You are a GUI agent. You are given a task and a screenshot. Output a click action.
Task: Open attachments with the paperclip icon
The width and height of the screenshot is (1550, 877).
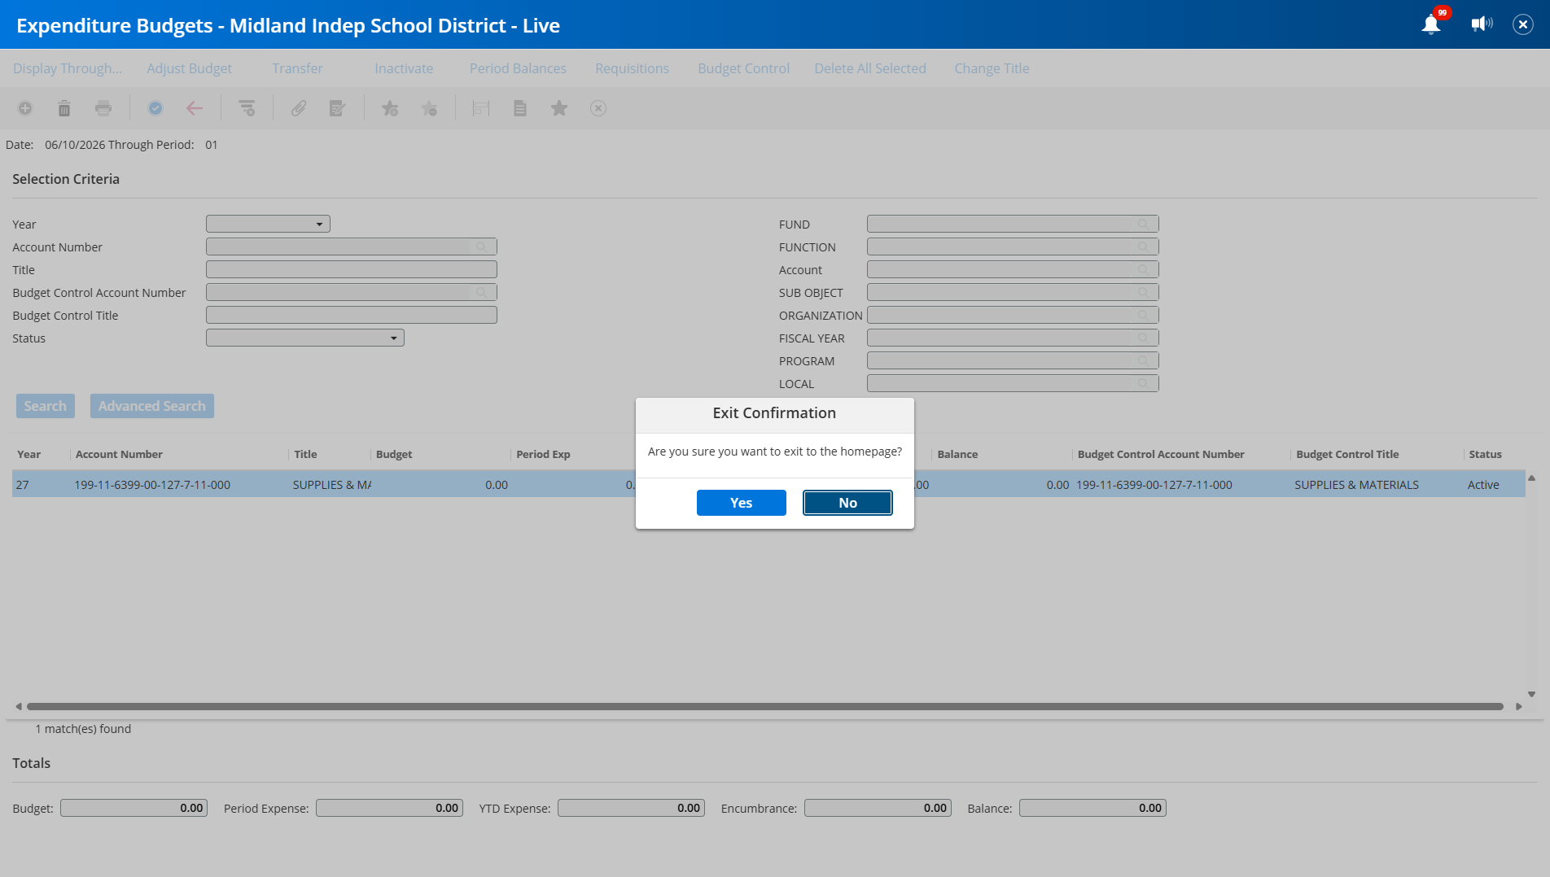[299, 108]
